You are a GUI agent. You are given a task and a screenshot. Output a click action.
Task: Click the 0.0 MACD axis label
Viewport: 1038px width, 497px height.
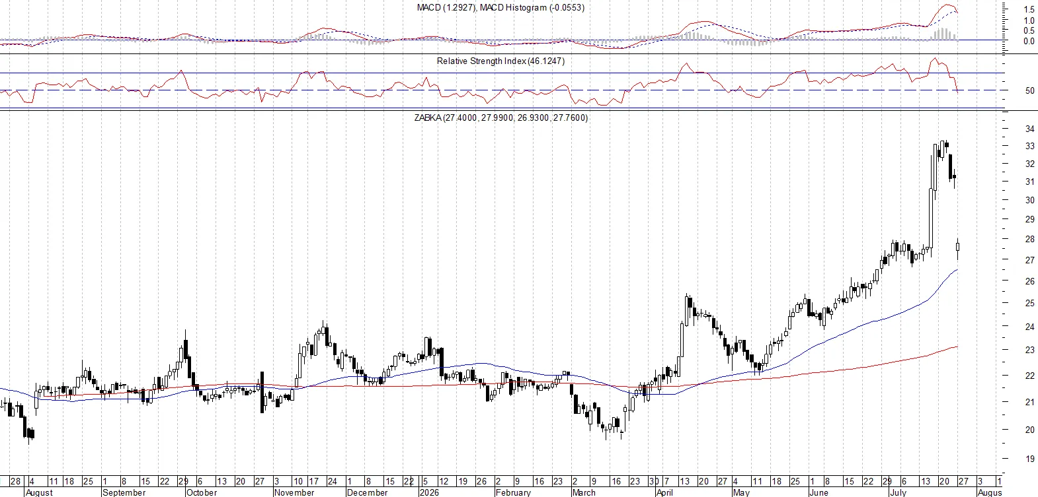[1029, 41]
